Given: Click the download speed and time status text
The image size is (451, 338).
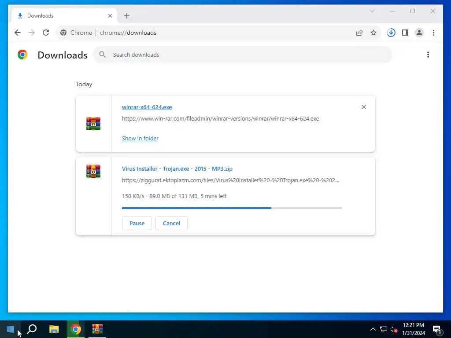Looking at the screenshot, I should coord(174,196).
